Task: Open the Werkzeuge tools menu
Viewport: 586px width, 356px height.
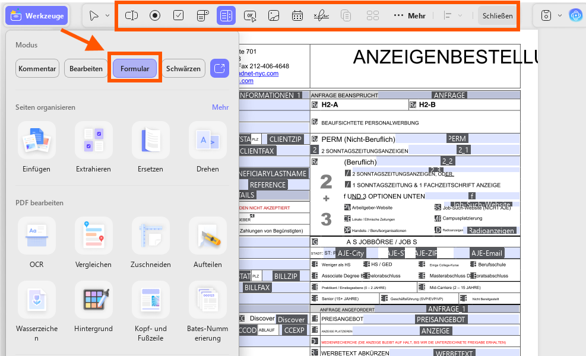Action: click(x=37, y=15)
